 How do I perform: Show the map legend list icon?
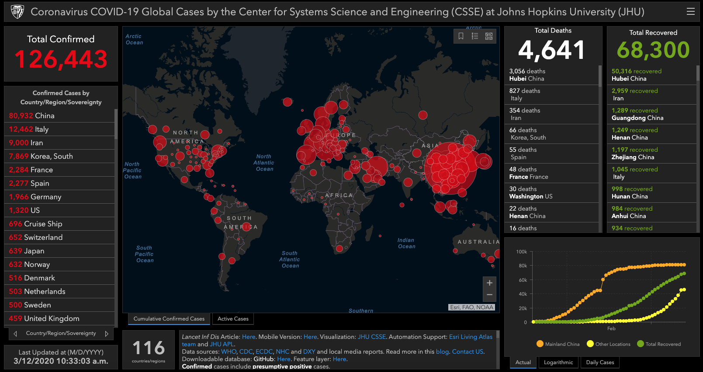coord(475,36)
